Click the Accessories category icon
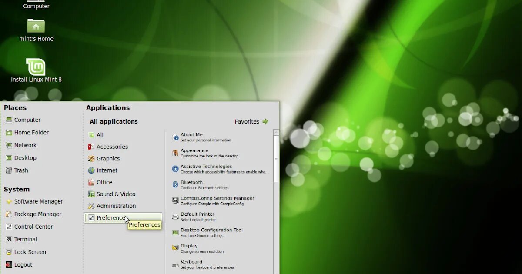Image resolution: width=522 pixels, height=274 pixels. (91, 147)
